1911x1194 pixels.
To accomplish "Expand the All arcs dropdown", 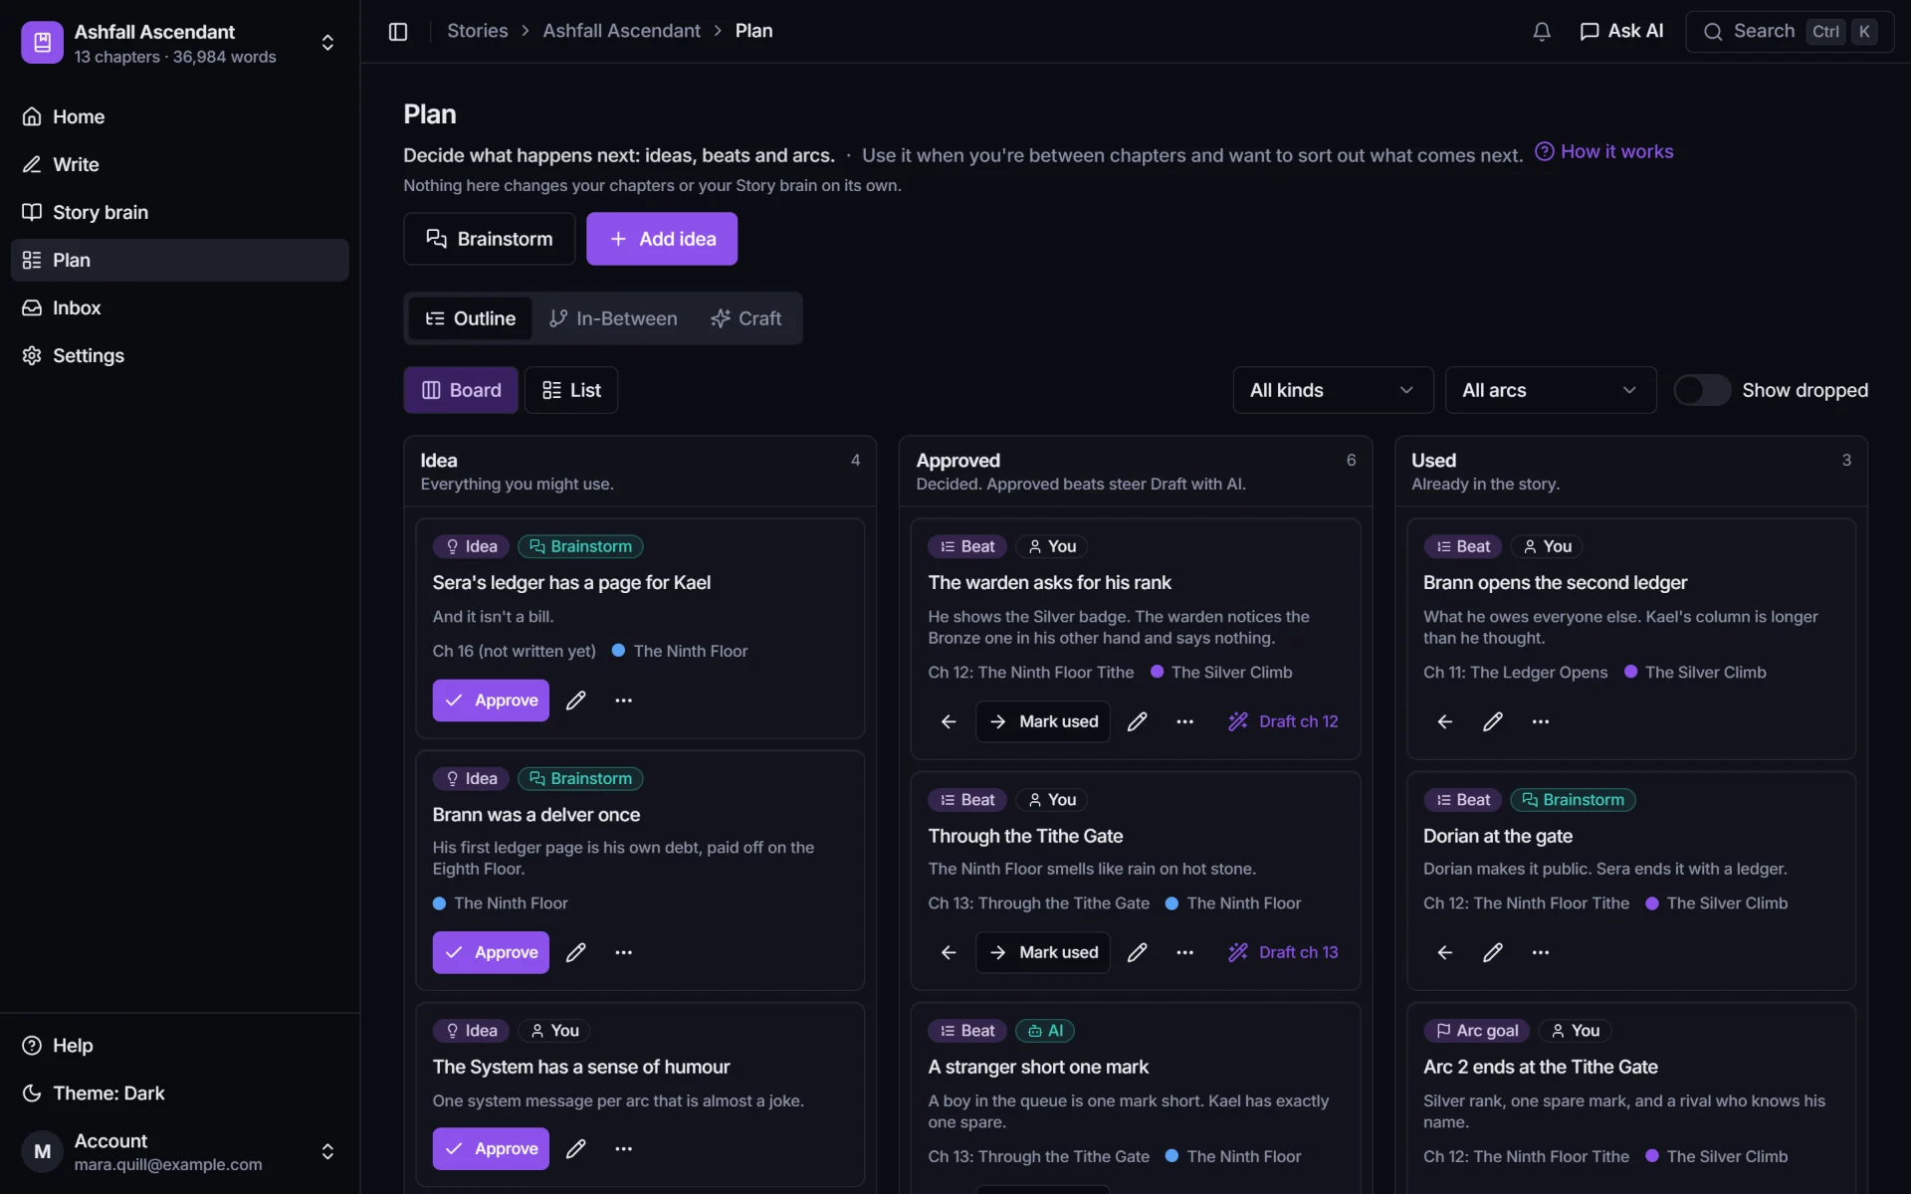I will tap(1550, 390).
